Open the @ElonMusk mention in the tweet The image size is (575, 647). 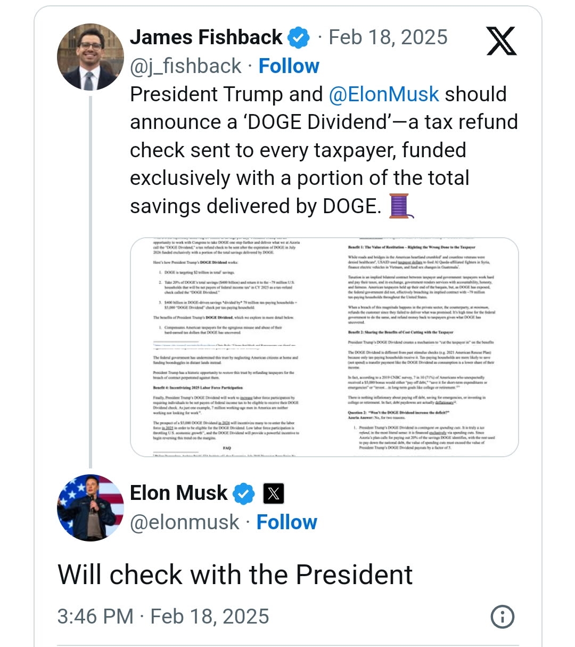[x=384, y=94]
